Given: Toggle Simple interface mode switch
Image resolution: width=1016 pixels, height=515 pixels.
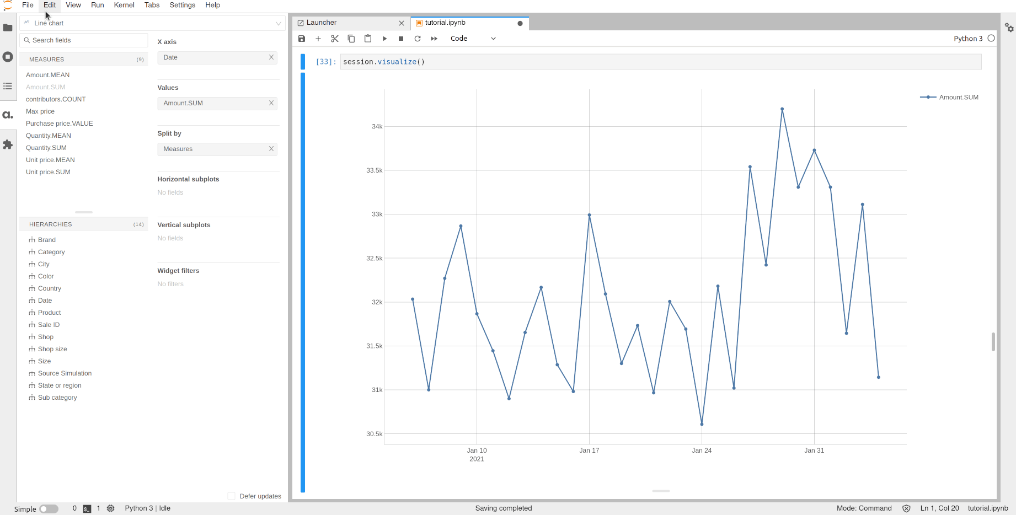Looking at the screenshot, I should 49,509.
